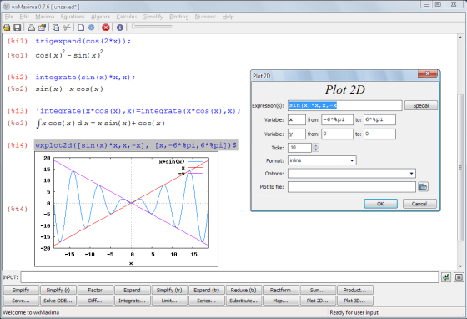Click the Solve... button
Viewport: 467px width, 319px height.
[21, 301]
